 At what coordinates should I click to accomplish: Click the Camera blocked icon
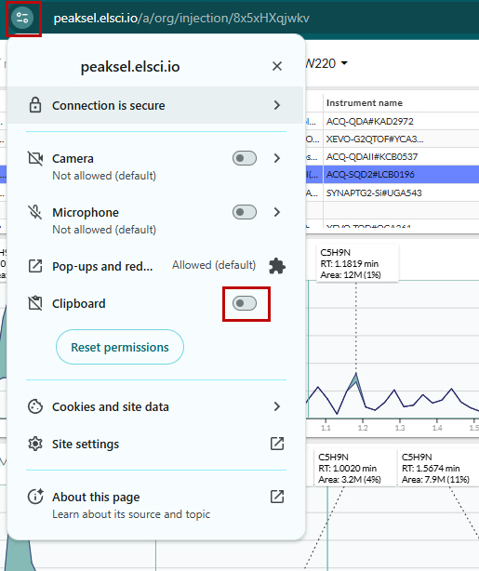(x=35, y=158)
